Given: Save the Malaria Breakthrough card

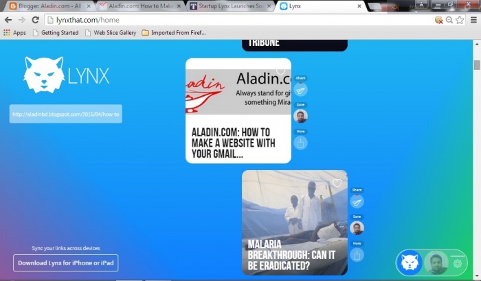Looking at the screenshot, I should tap(357, 228).
